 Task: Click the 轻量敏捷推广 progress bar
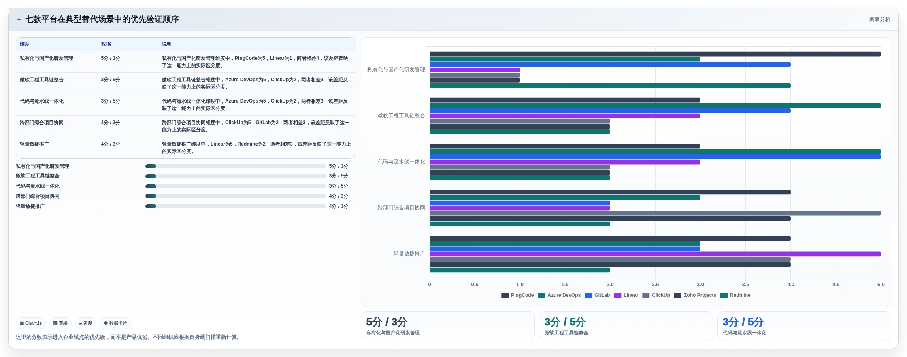click(236, 206)
